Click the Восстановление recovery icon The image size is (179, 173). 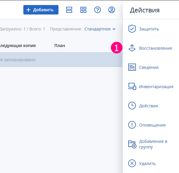(132, 48)
